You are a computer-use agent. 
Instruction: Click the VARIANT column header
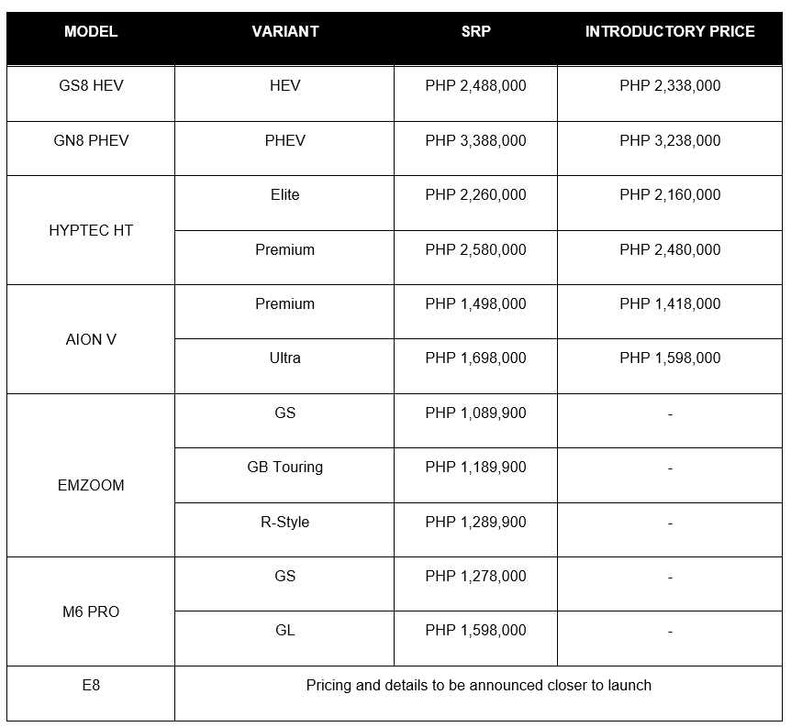284,31
